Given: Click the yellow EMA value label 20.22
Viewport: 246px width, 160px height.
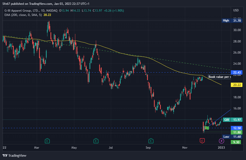Looking at the screenshot, I should [237, 85].
